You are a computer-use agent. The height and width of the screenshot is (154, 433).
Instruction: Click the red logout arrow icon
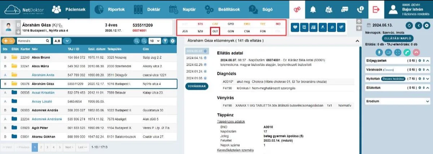376,9
